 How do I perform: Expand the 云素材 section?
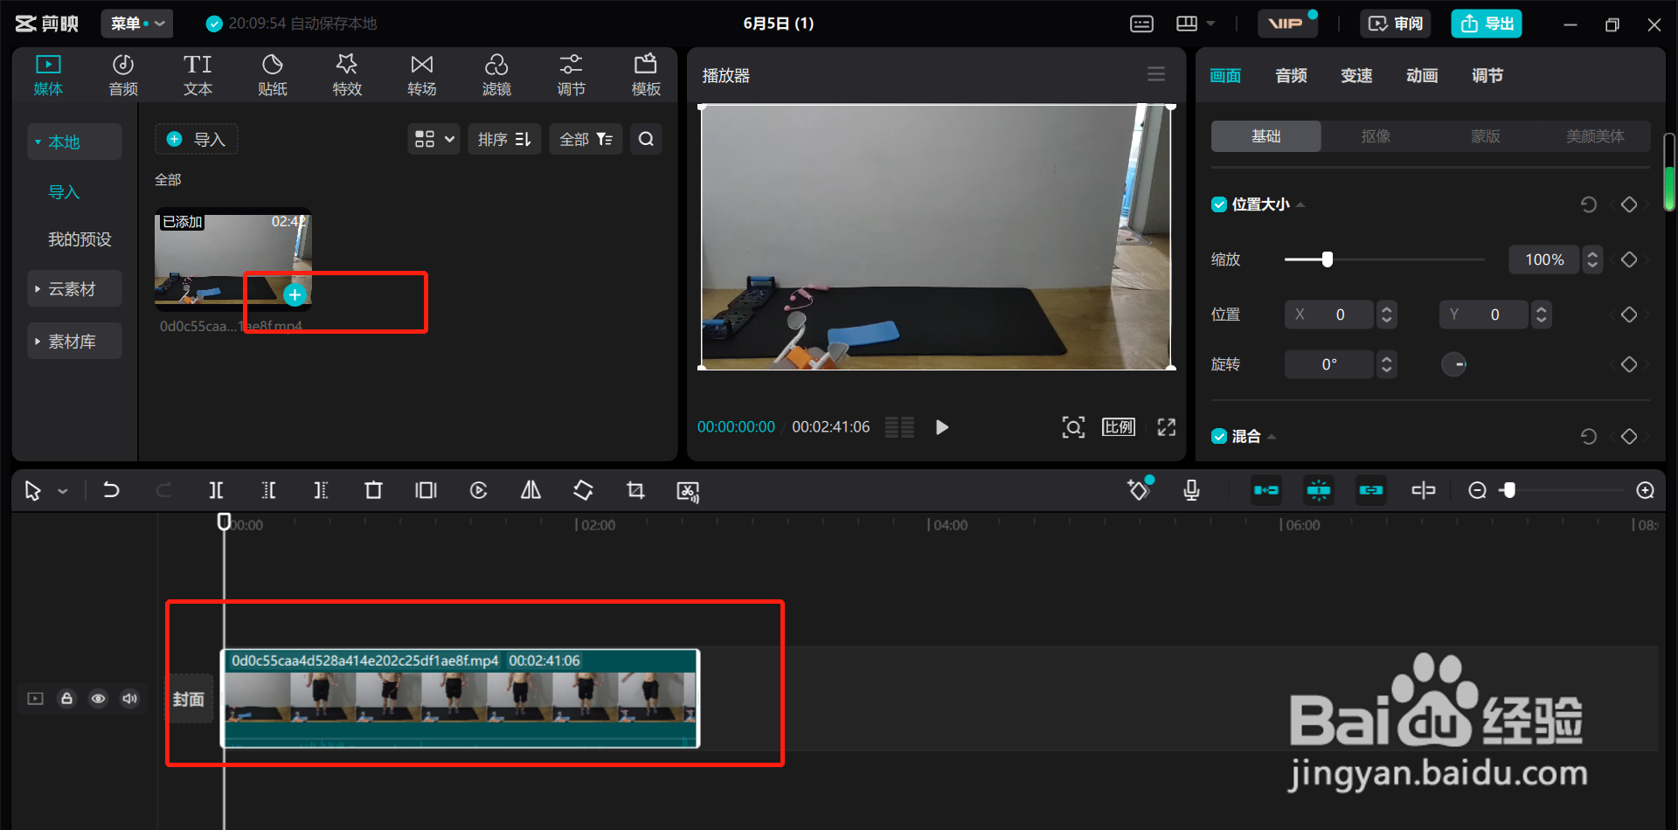click(73, 289)
